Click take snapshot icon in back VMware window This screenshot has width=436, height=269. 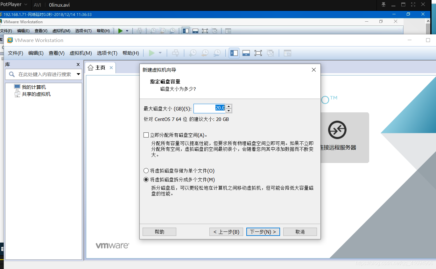point(153,31)
